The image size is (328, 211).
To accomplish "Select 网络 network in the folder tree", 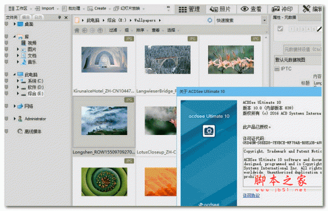I will tap(28, 106).
